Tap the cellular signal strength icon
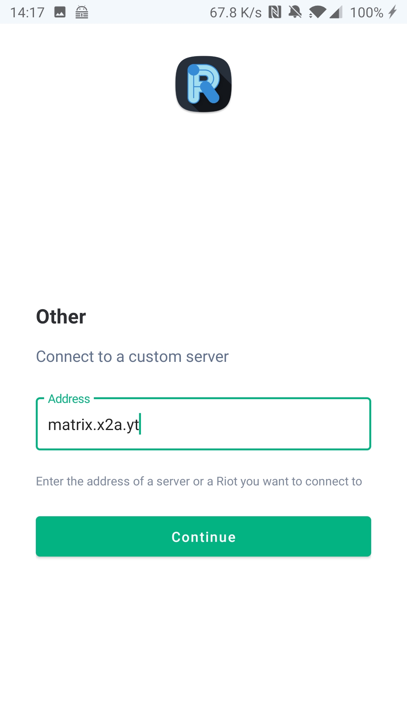The image size is (407, 723). point(336,12)
